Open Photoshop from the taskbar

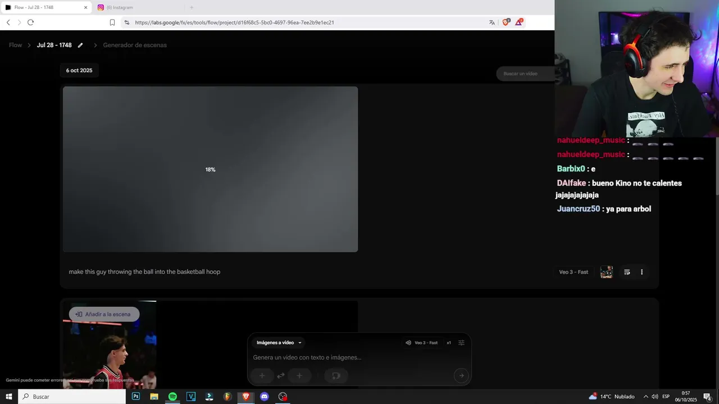pyautogui.click(x=136, y=397)
